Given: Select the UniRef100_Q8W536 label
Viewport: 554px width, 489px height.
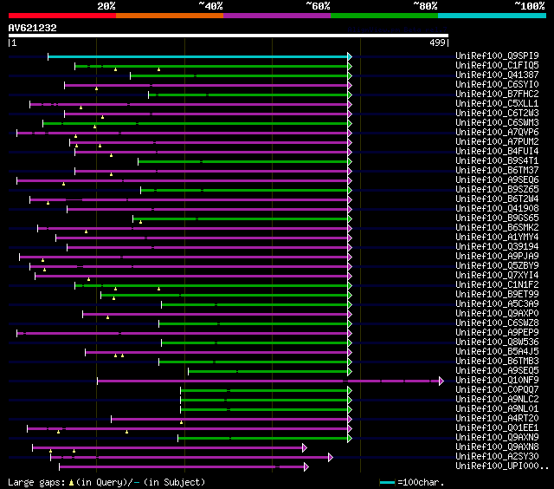Looking at the screenshot, I should pyautogui.click(x=497, y=342).
